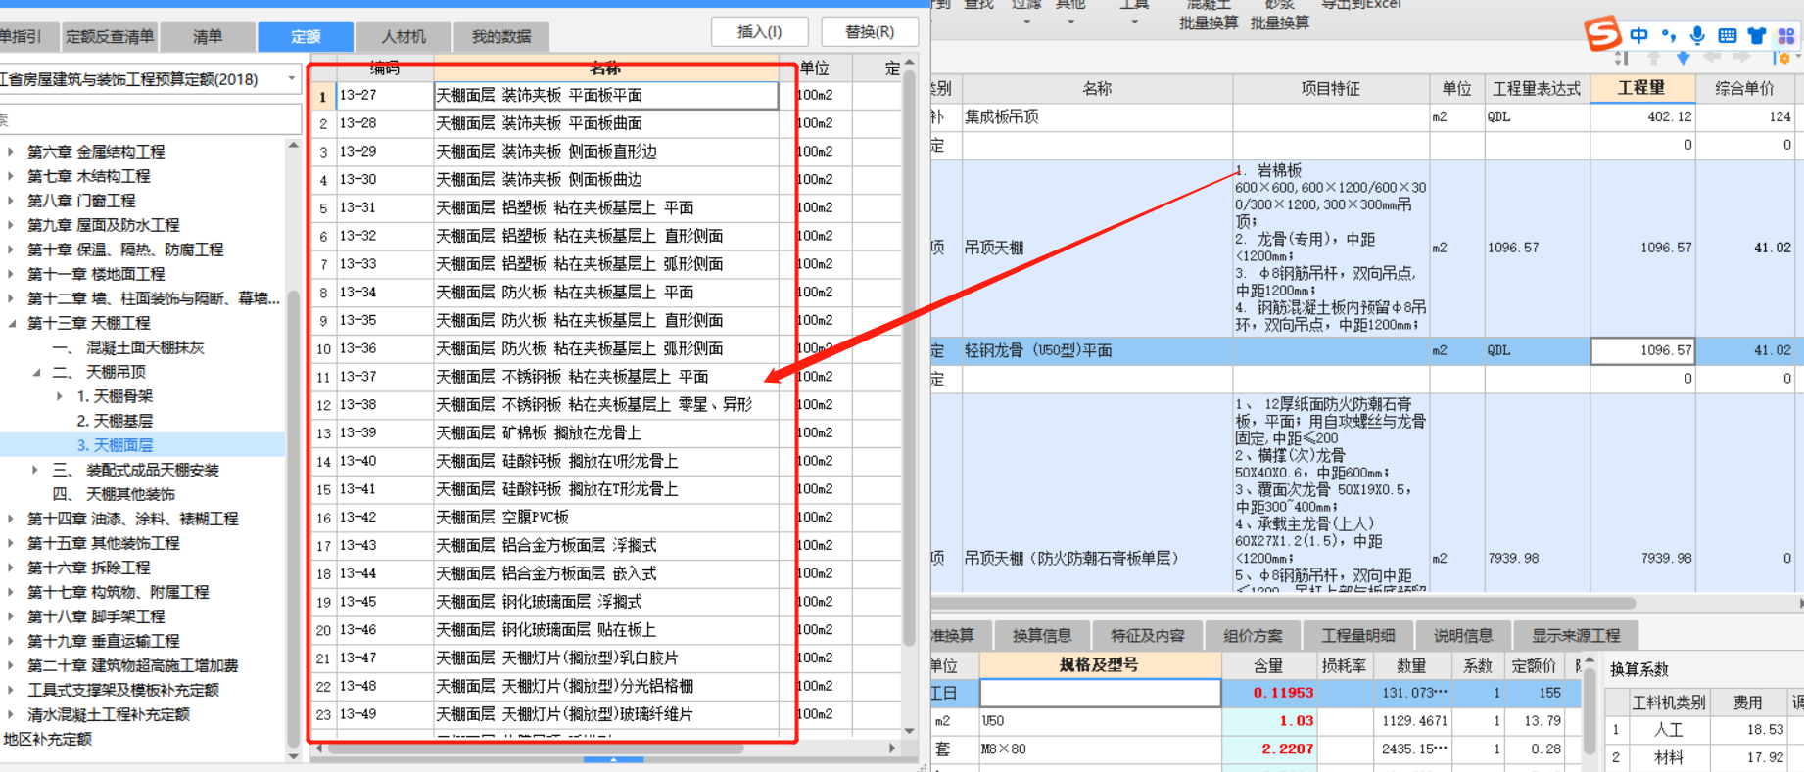The width and height of the screenshot is (1804, 772).
Task: Click the 1096.57 quantity cell of 轻钢龙骨 row
Action: (1642, 350)
